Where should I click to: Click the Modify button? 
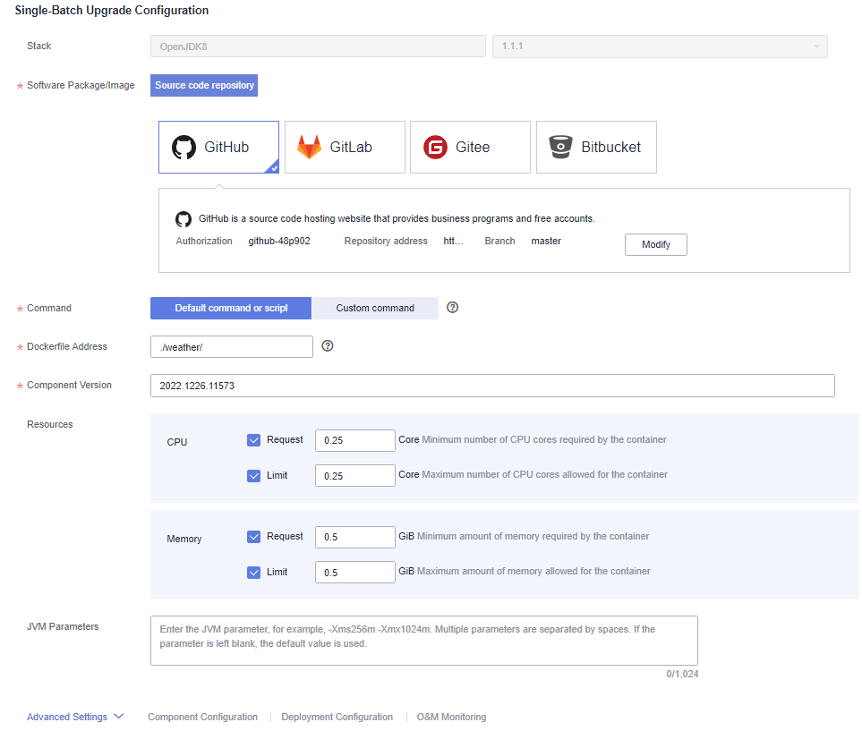[x=656, y=244]
